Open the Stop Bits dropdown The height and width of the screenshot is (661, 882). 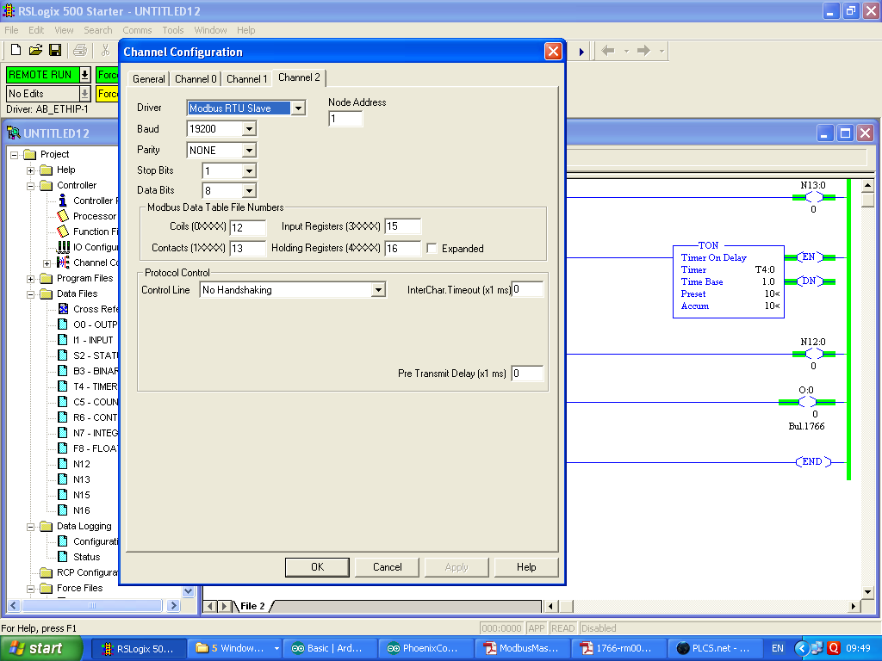coord(249,170)
